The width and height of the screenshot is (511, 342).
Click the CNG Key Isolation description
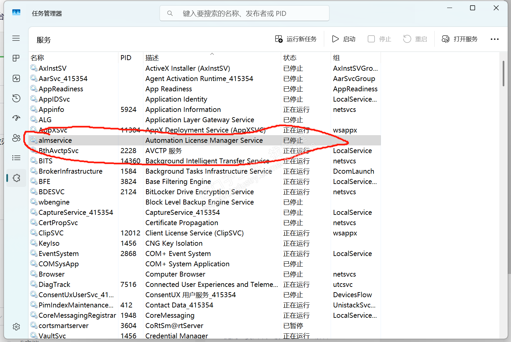(174, 243)
